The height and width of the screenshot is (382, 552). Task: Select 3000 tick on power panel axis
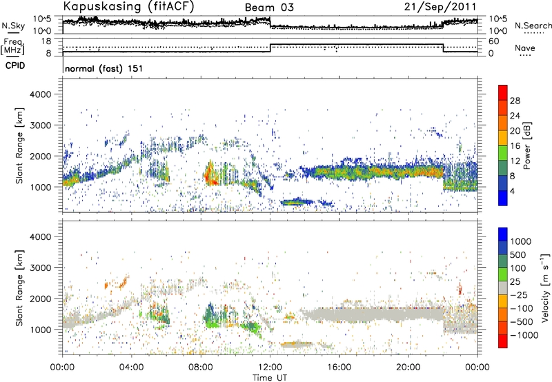tap(40, 125)
